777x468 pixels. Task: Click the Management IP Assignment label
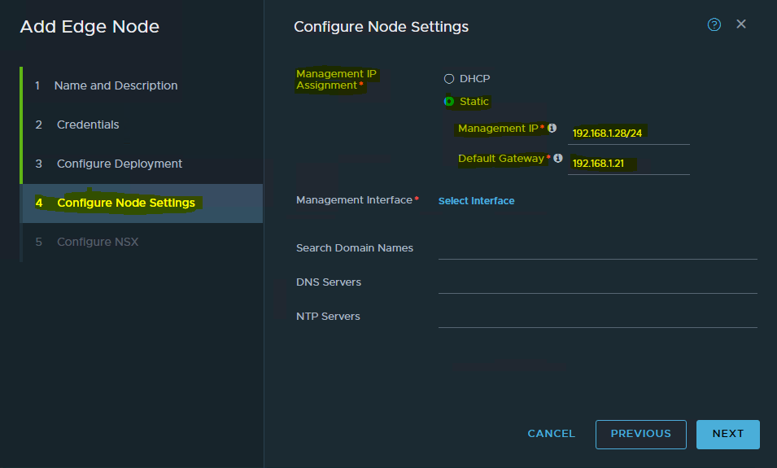click(x=337, y=80)
